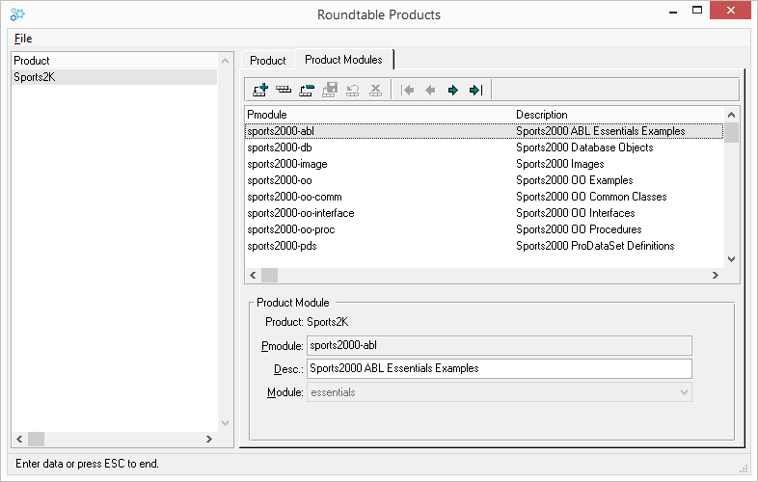Close the Roundtable Products window
The image size is (758, 482).
coord(730,11)
